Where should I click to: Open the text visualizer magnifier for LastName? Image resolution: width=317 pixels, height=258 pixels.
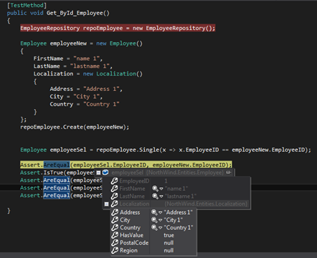(155, 196)
